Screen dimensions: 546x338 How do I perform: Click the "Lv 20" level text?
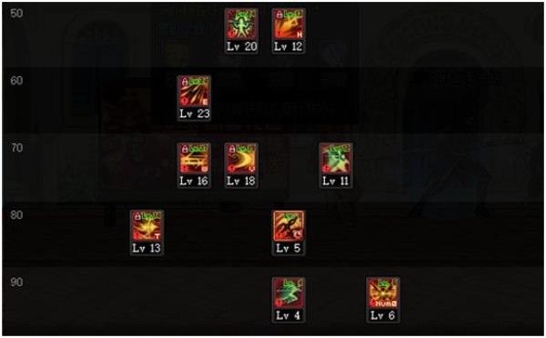coord(242,46)
